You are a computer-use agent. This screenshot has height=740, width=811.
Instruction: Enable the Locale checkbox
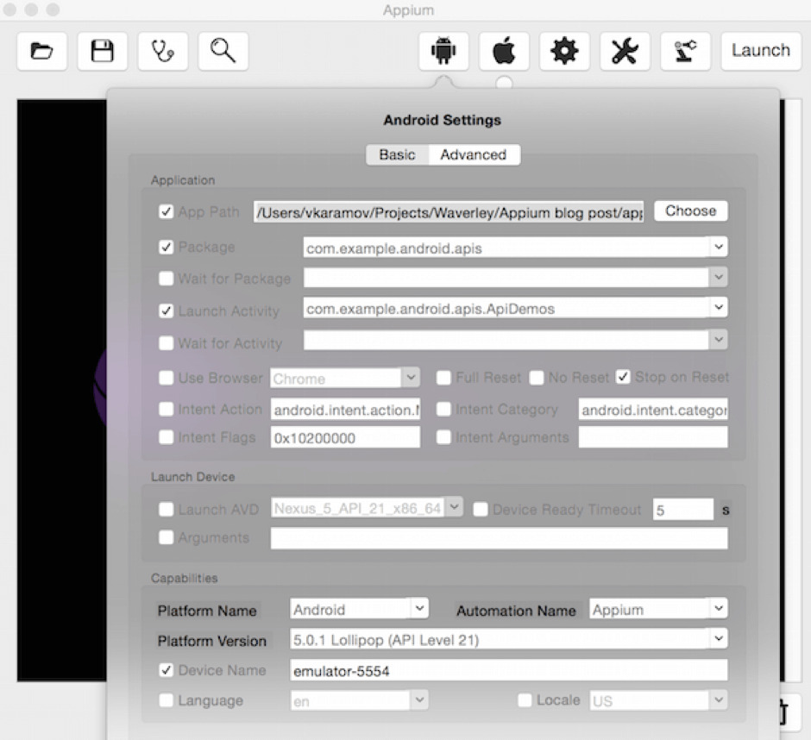(x=525, y=700)
